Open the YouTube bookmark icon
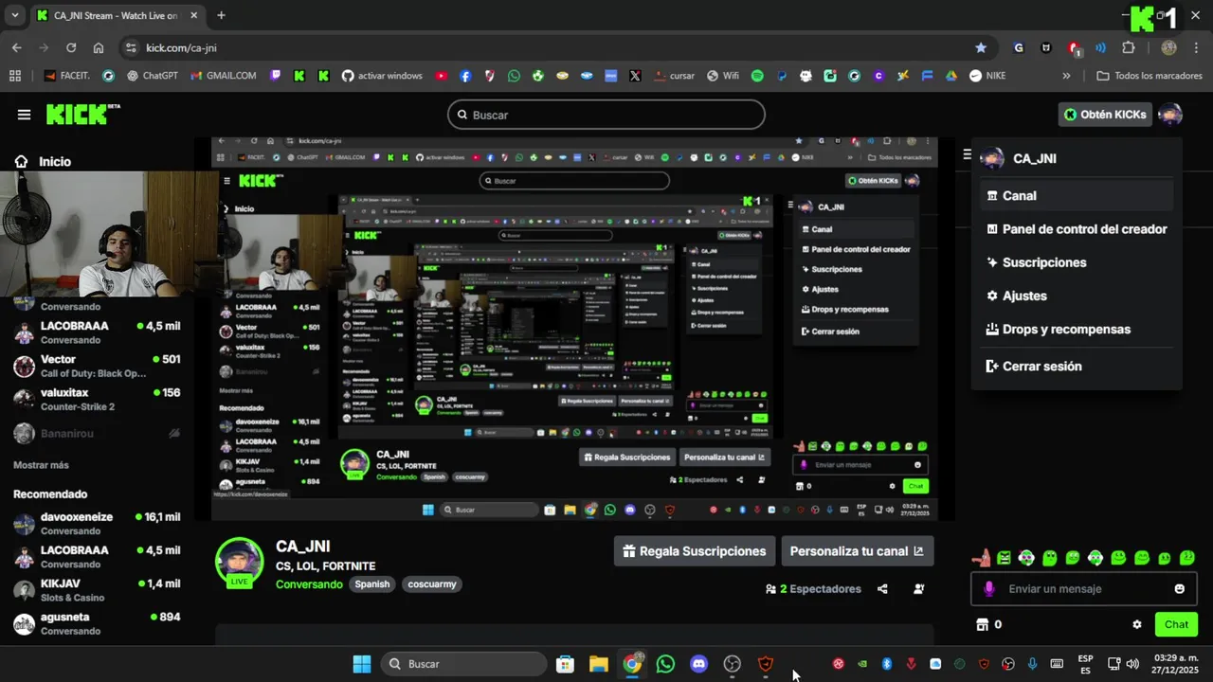 (x=442, y=76)
